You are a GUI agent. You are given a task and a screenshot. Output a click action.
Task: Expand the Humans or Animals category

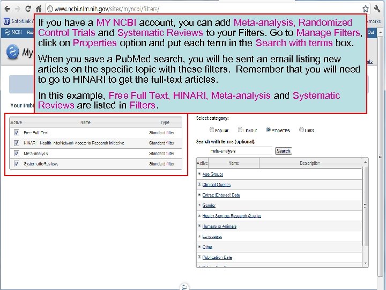point(199,226)
